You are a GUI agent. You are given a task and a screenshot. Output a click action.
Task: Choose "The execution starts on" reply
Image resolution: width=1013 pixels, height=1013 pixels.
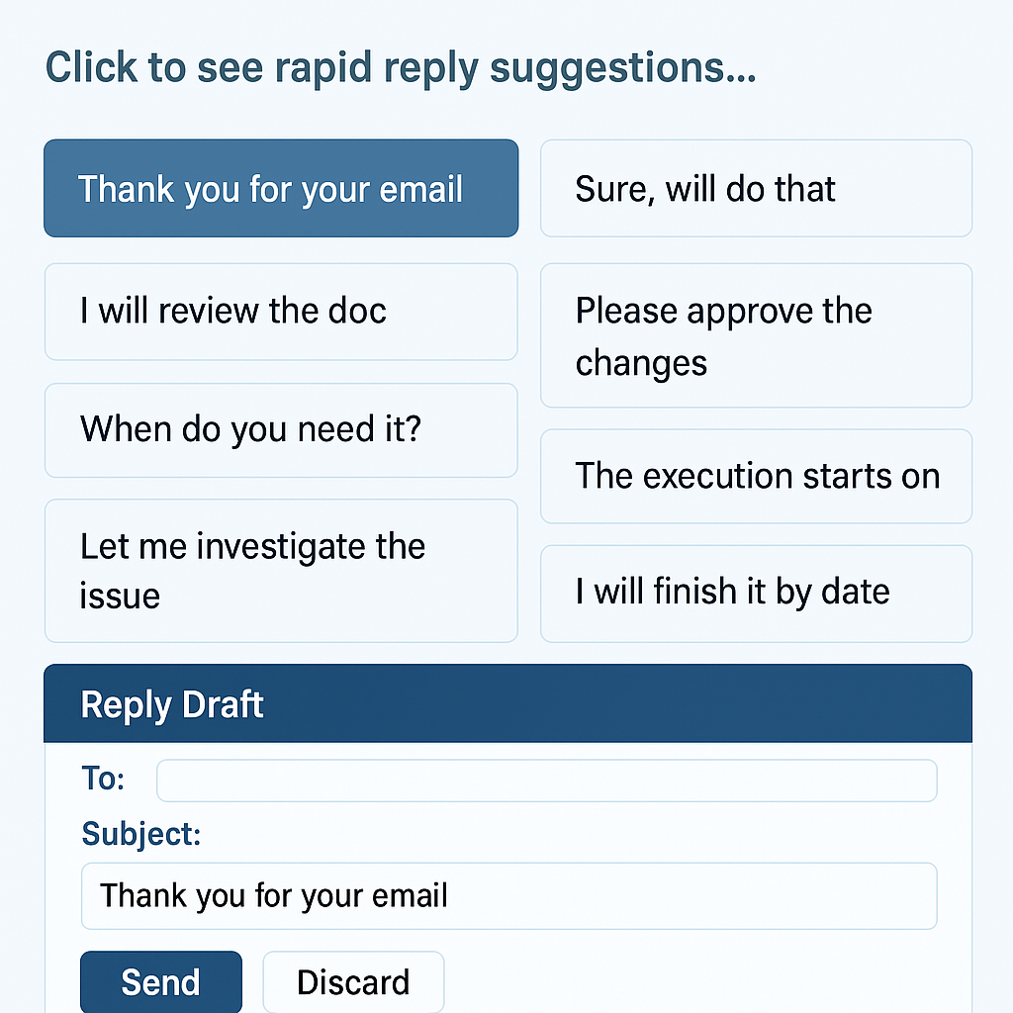756,476
